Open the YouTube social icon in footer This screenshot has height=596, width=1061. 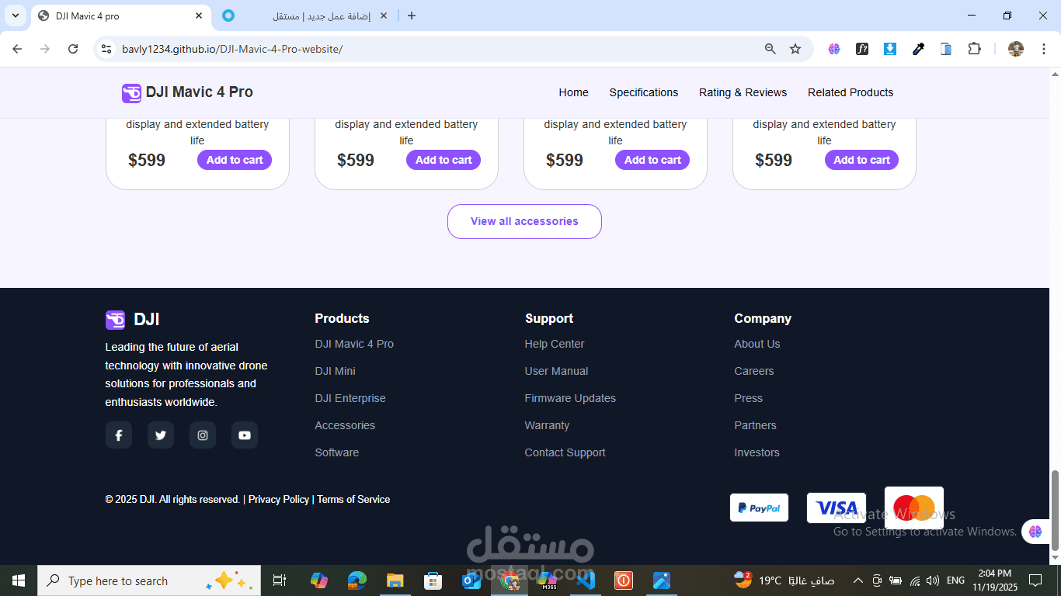[245, 435]
